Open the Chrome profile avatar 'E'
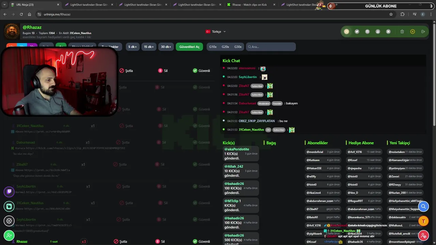The height and width of the screenshot is (245, 436). pyautogui.click(x=423, y=14)
